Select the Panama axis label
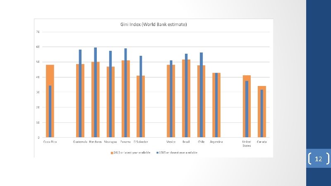331x186 pixels. pos(125,142)
